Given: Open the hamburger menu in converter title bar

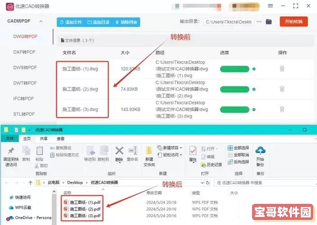Looking at the screenshot, I should 270,6.
